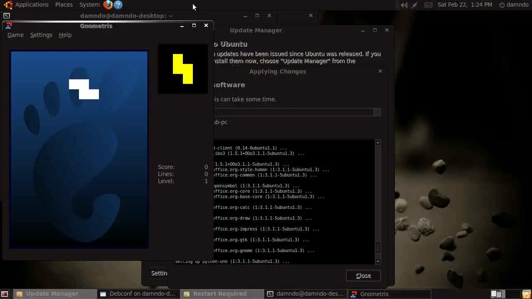Click the falling white tetromino block
This screenshot has width=532, height=299.
pyautogui.click(x=84, y=89)
